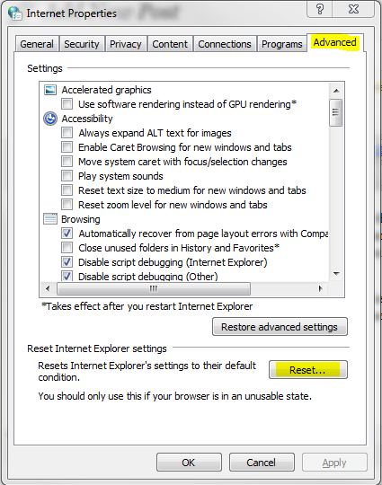
Task: Click the Accessibility category icon
Action: [x=50, y=119]
